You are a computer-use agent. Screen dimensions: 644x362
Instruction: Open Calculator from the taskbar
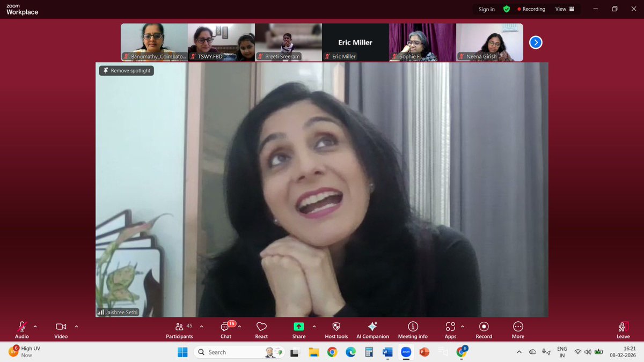click(x=369, y=352)
